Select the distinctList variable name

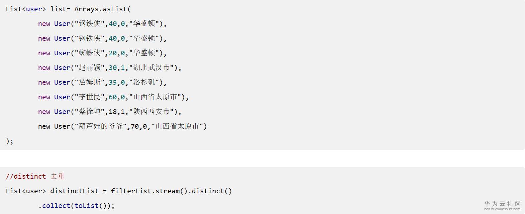click(x=74, y=191)
